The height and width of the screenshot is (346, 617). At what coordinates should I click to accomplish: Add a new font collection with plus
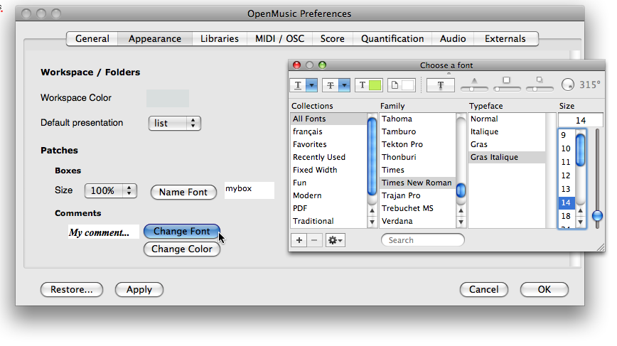tap(299, 240)
